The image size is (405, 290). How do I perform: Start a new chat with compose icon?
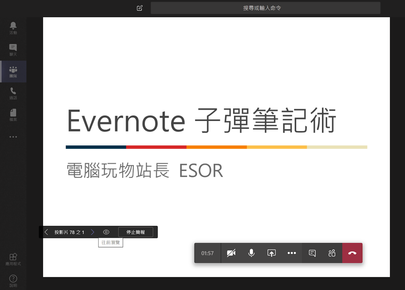click(140, 8)
